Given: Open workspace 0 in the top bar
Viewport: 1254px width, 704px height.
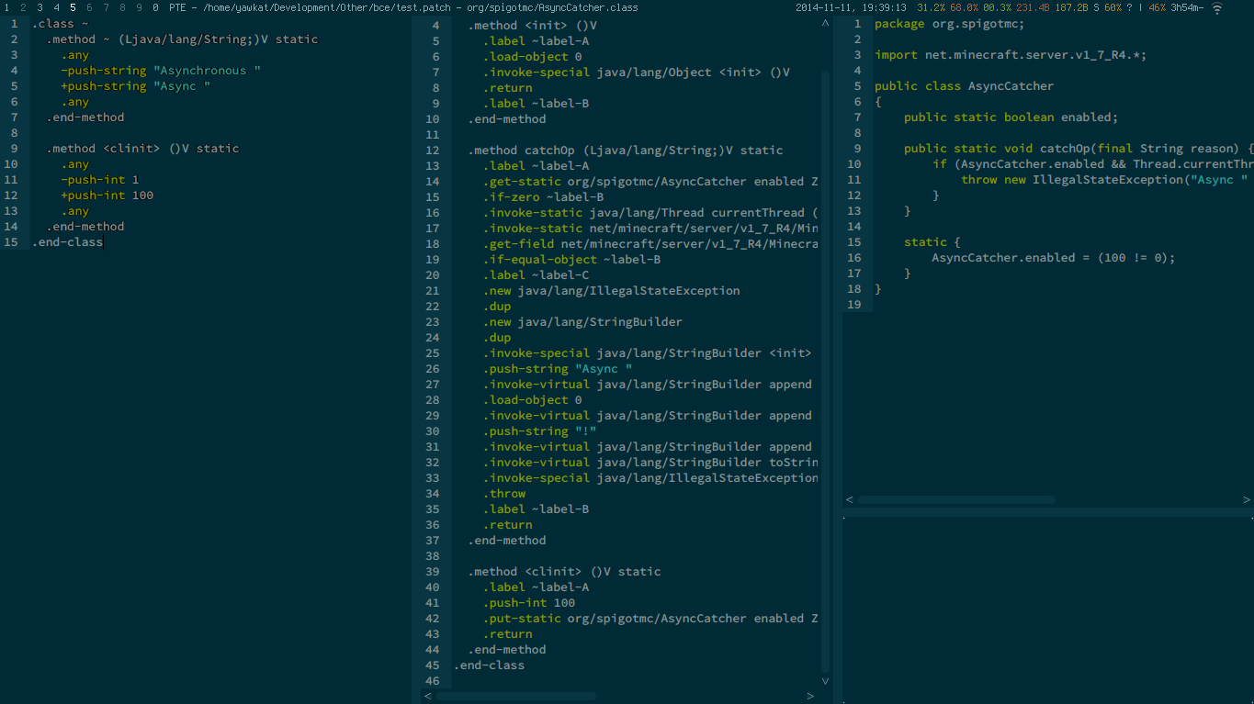Looking at the screenshot, I should click(155, 7).
